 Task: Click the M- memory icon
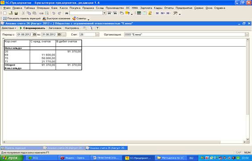coord(168,13)
